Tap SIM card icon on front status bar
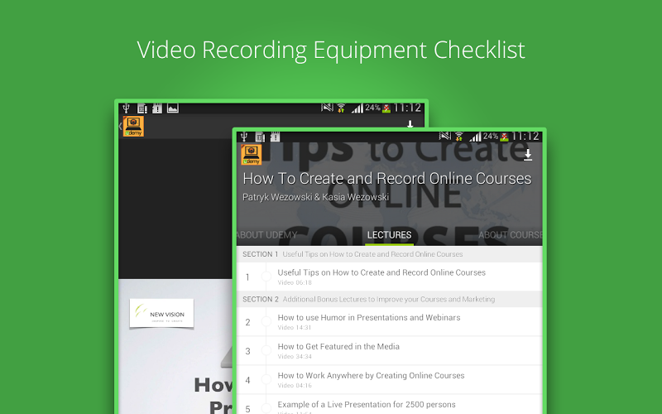The height and width of the screenshot is (414, 662). (x=260, y=137)
